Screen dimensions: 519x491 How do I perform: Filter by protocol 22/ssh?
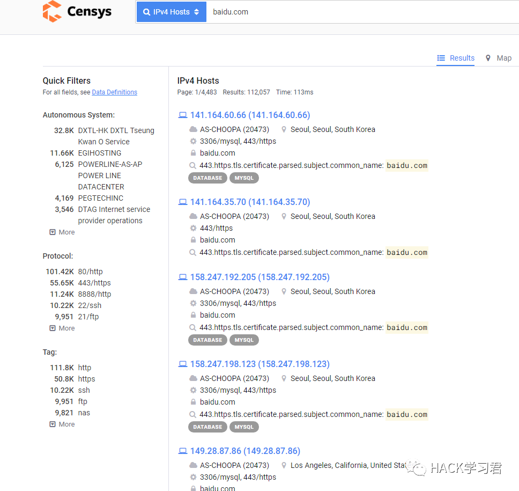pyautogui.click(x=90, y=305)
